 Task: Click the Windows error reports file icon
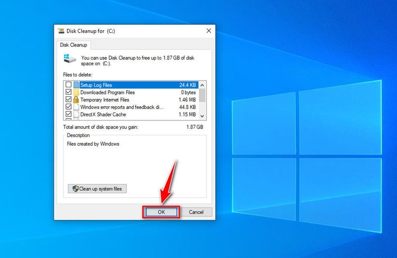[76, 107]
